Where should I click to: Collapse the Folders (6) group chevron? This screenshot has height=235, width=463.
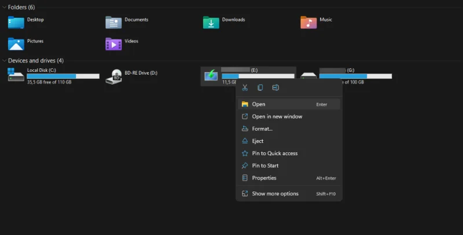4,7
